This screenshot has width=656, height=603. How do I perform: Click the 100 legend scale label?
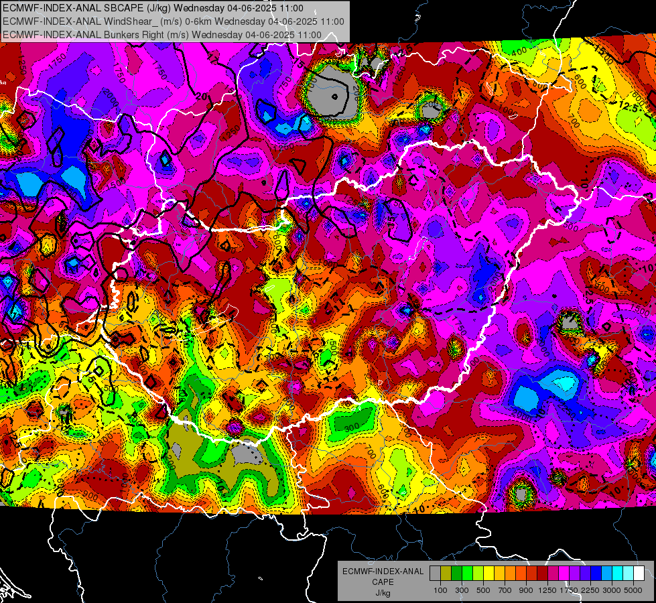440,590
